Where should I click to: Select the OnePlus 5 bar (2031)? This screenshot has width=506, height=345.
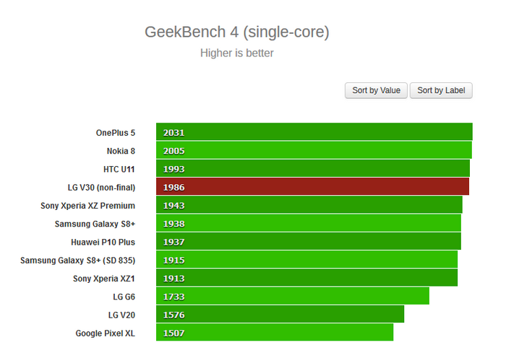click(314, 132)
